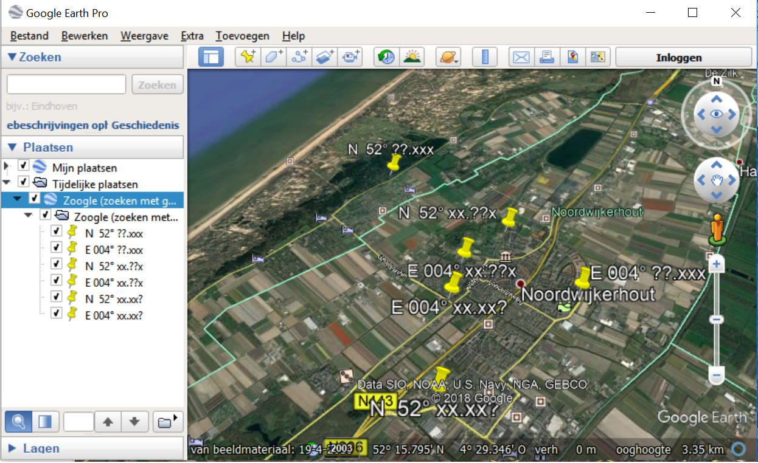Toggle the sidebar visibility button

[211, 57]
